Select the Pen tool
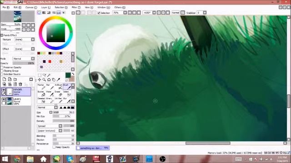This screenshot has height=163, width=291. coord(50,86)
